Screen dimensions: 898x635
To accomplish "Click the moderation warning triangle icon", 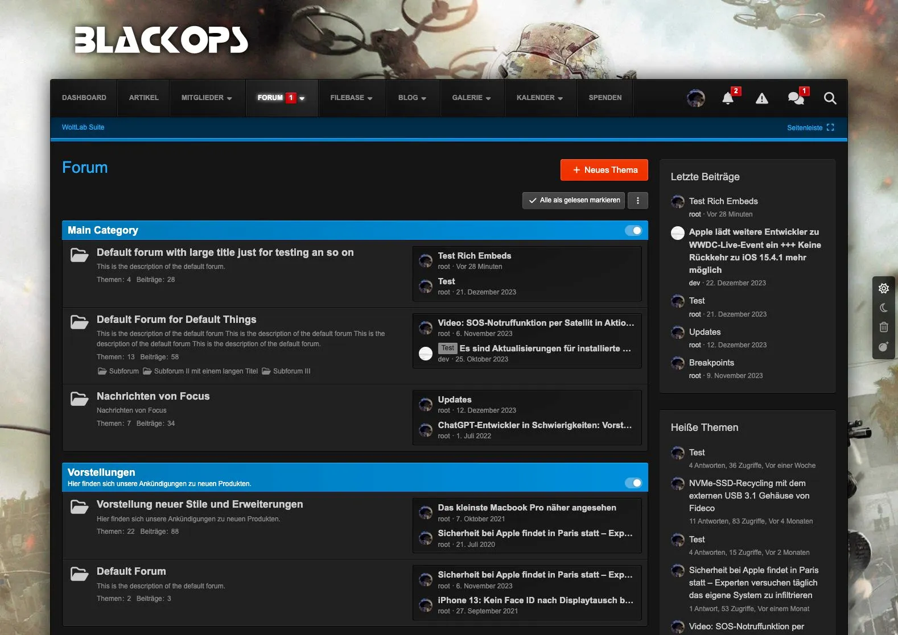I will point(761,98).
